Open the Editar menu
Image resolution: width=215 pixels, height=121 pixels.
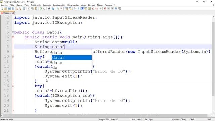pos(12,5)
